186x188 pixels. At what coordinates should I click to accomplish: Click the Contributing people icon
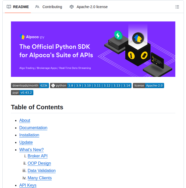pyautogui.click(x=37, y=7)
